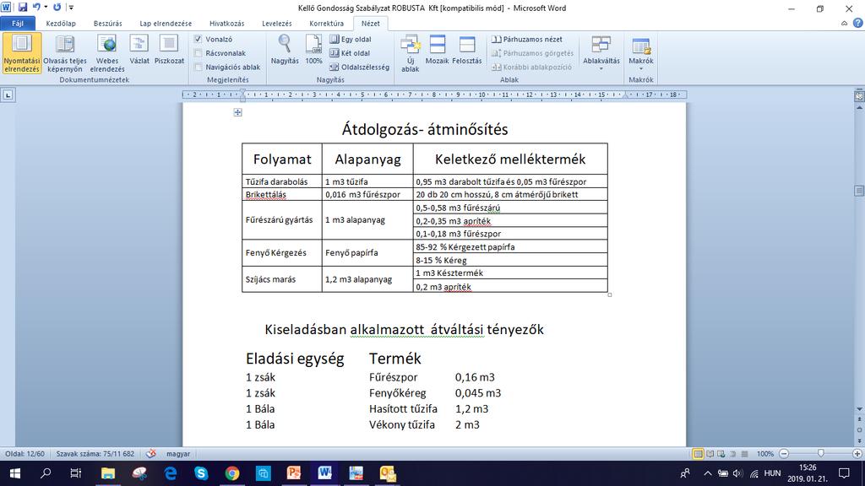Screen dimensions: 865x486
Task: Switch to full screen reading in status bar
Action: click(710, 454)
